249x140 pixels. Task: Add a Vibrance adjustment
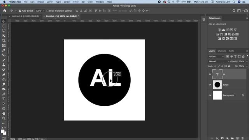235,30
